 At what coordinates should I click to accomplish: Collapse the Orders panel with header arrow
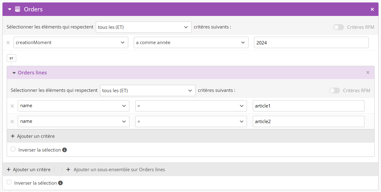tap(9, 9)
